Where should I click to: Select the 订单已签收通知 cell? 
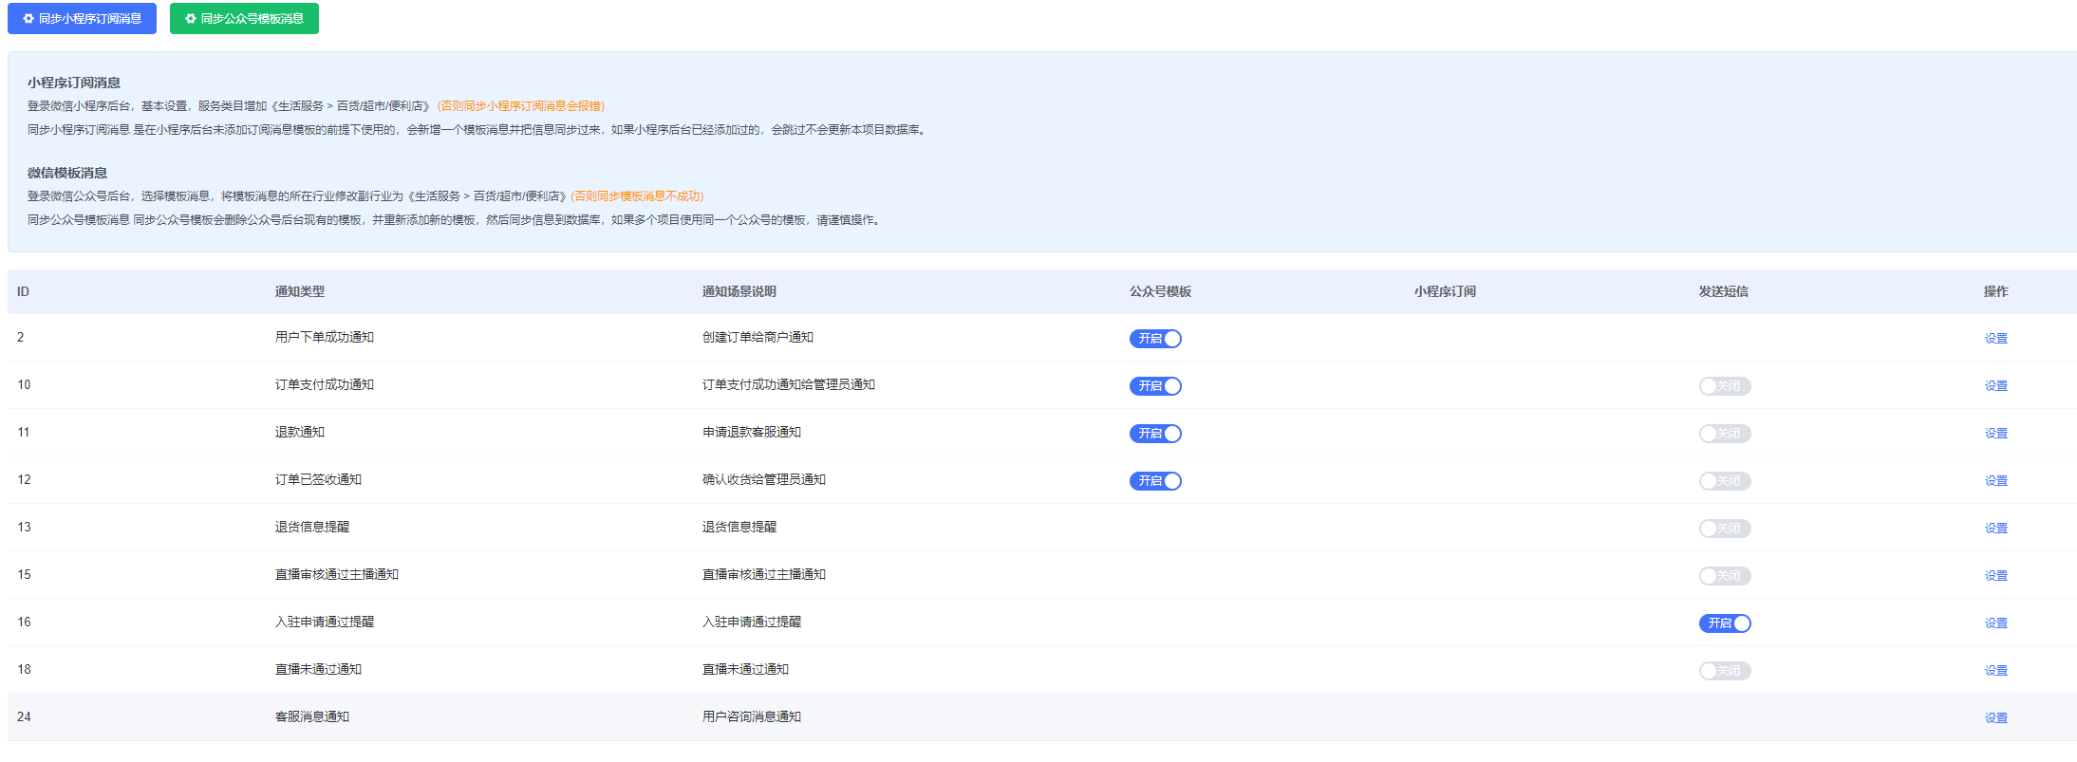click(318, 479)
